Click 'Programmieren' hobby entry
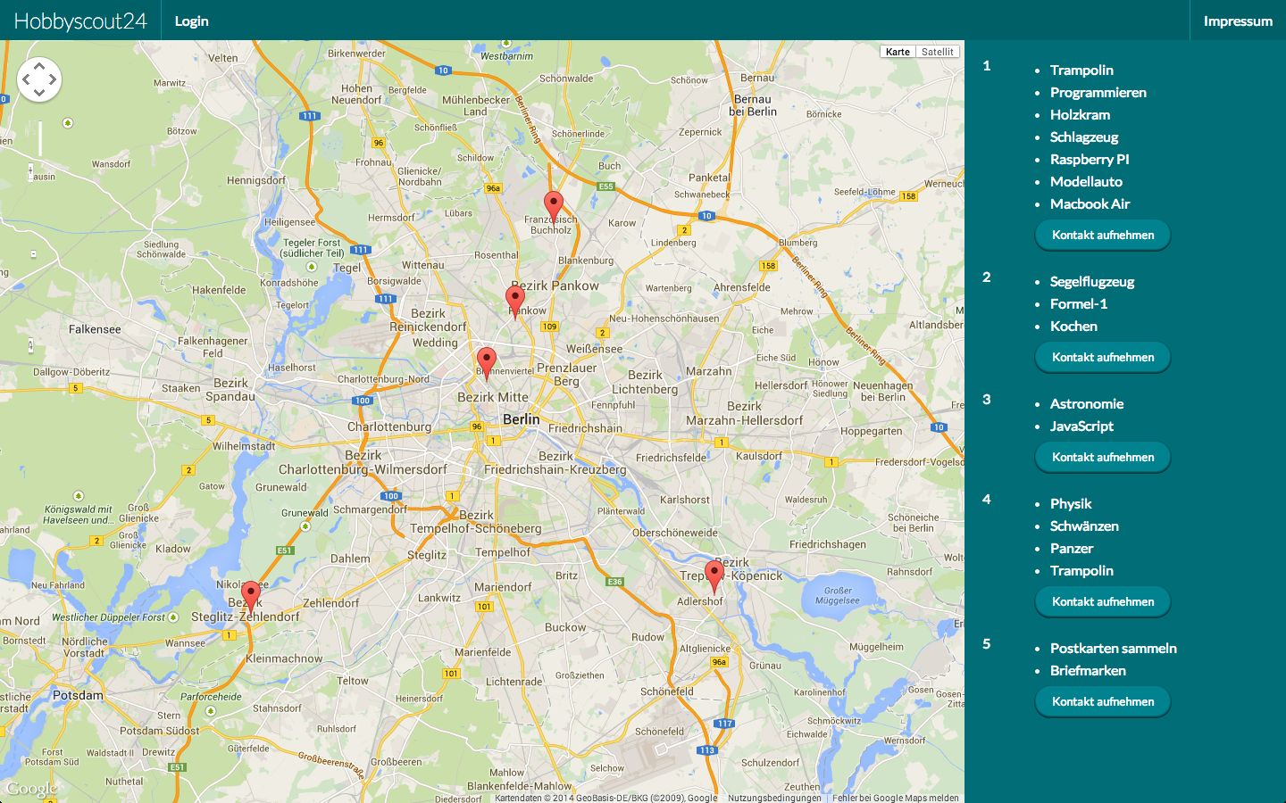This screenshot has width=1286, height=803. [x=1098, y=92]
